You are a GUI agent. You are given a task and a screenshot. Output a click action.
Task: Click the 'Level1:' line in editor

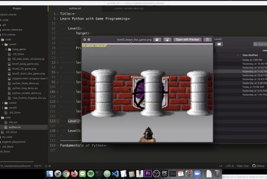[x=75, y=29]
